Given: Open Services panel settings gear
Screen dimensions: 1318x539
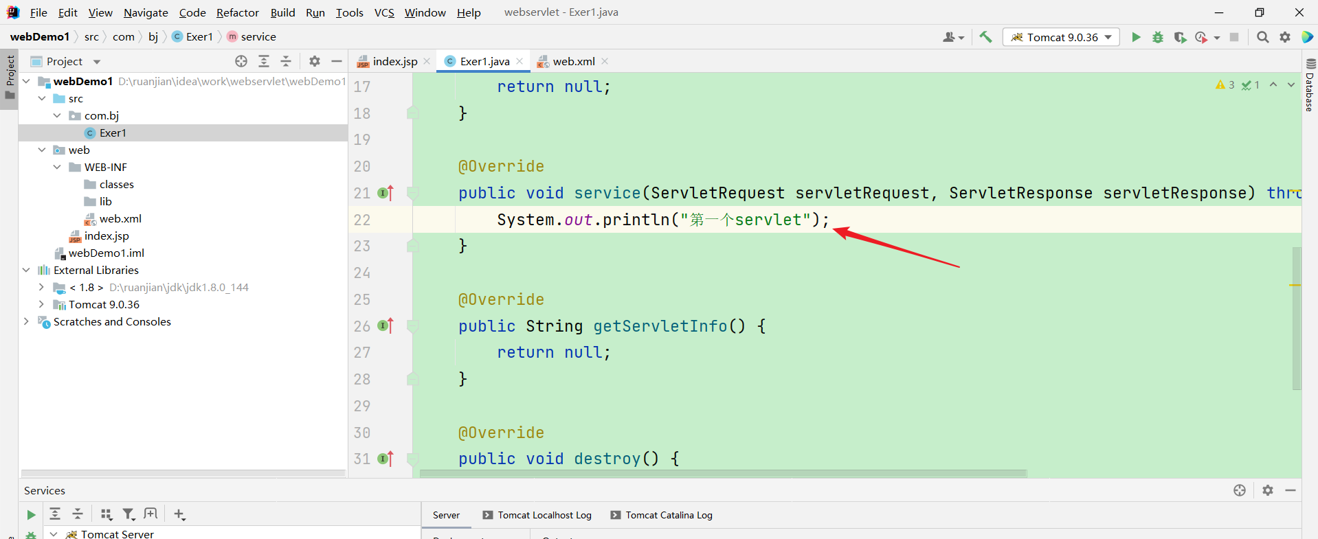Looking at the screenshot, I should [x=1268, y=490].
